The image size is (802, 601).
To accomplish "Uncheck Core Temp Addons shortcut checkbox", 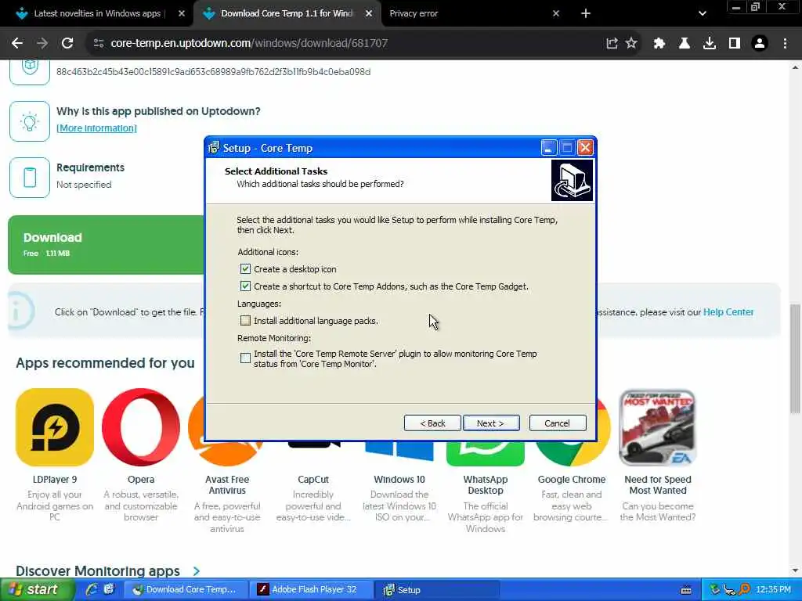I will coord(245,286).
